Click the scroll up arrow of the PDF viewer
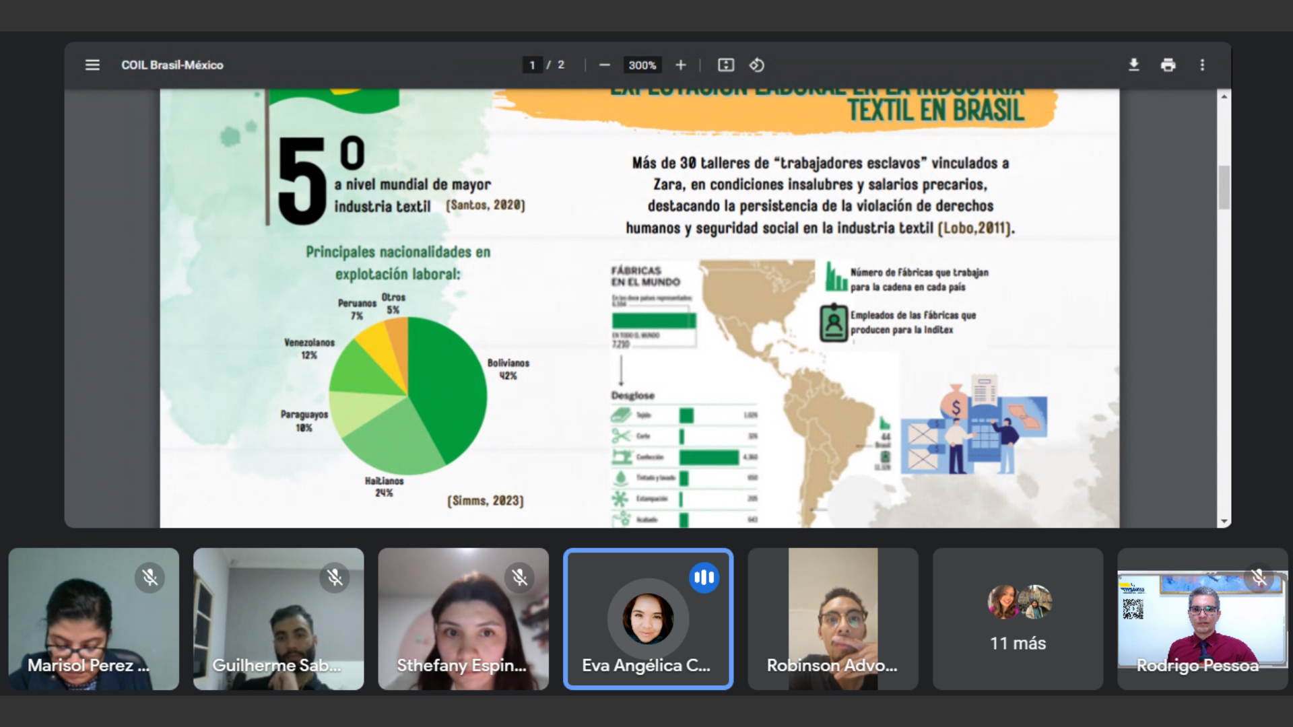1293x727 pixels. pyautogui.click(x=1224, y=97)
